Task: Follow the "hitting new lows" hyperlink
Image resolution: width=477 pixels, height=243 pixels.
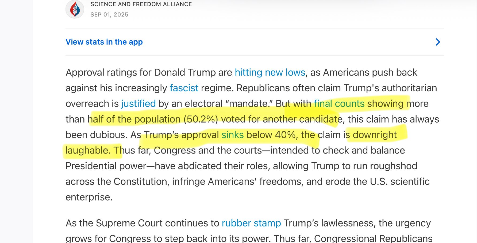Action: (x=270, y=73)
